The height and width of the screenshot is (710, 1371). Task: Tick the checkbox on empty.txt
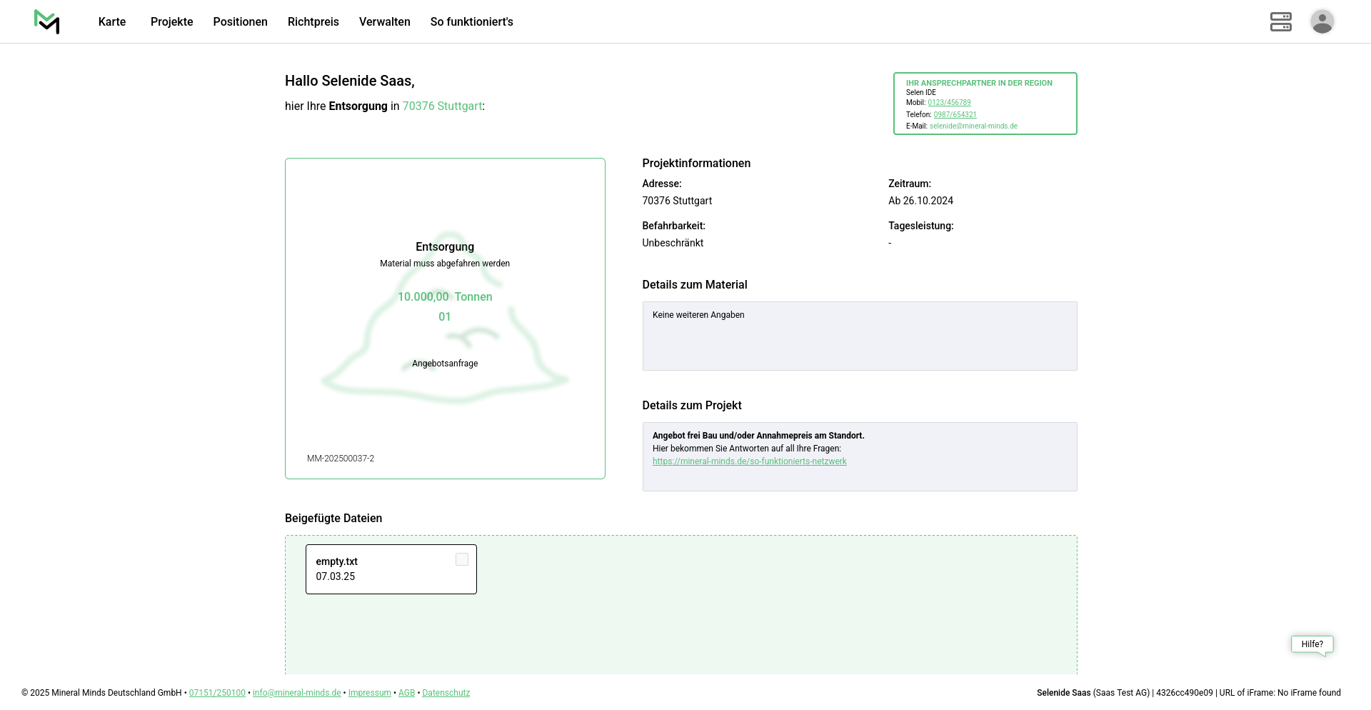pos(462,560)
